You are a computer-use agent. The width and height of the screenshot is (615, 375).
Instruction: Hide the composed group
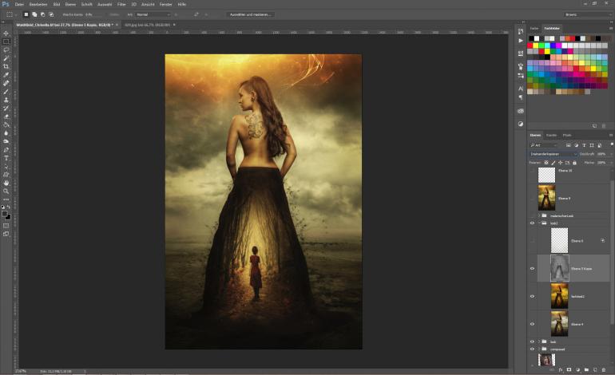532,349
